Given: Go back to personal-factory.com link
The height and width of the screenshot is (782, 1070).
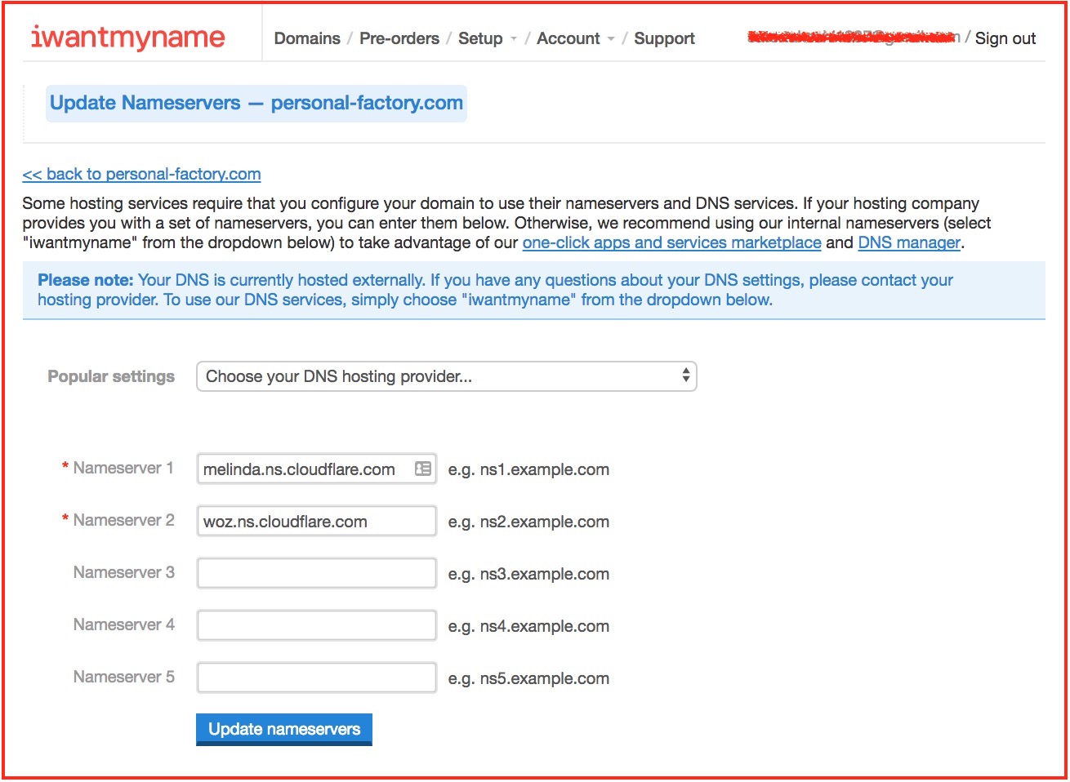Looking at the screenshot, I should tap(142, 174).
